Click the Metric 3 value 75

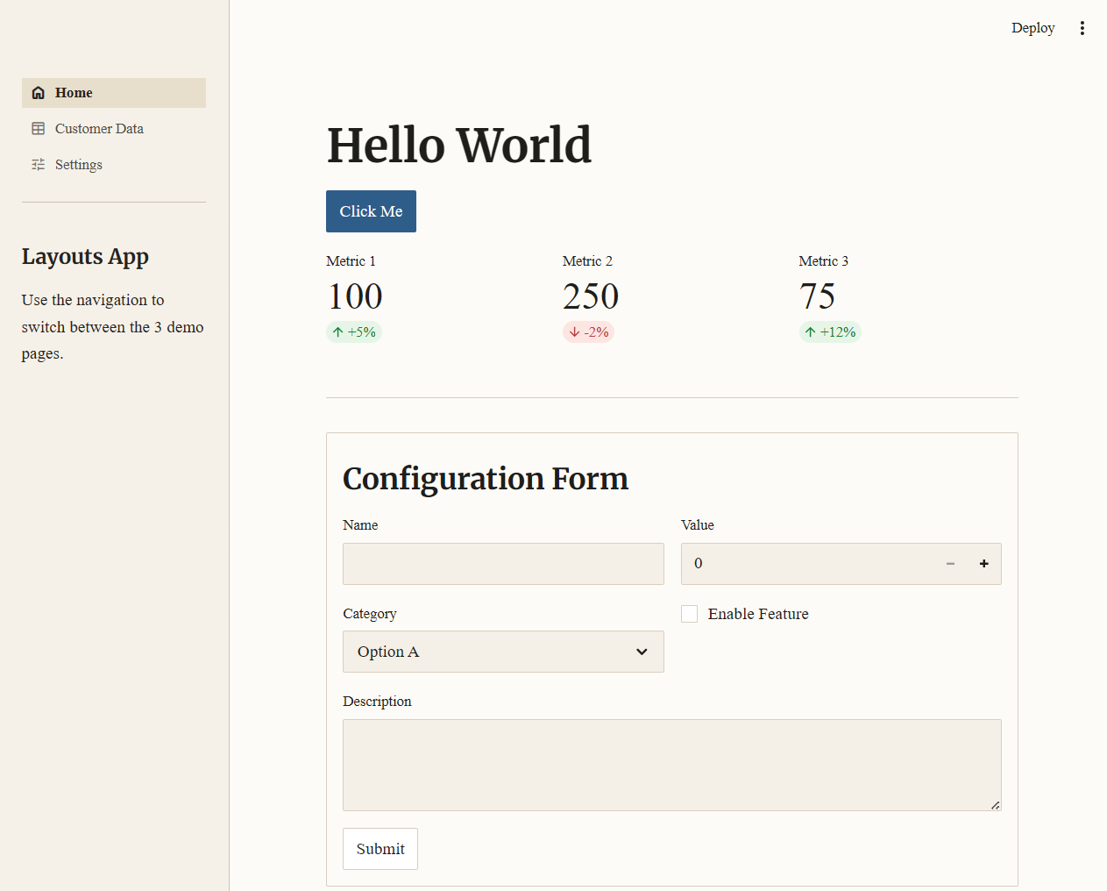pos(817,296)
